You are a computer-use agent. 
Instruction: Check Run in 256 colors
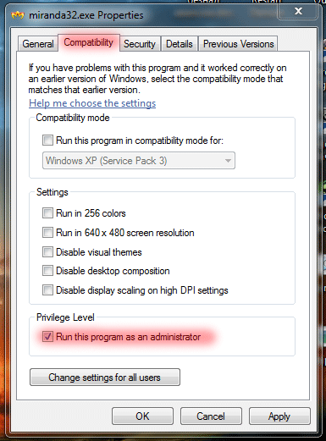[47, 212]
